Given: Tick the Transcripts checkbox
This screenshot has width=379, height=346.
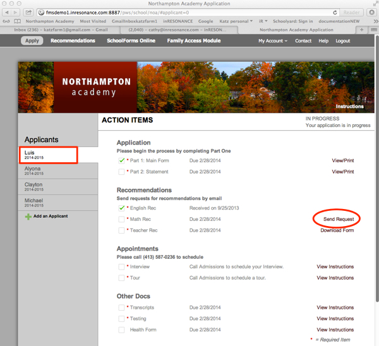Looking at the screenshot, I should pos(122,307).
